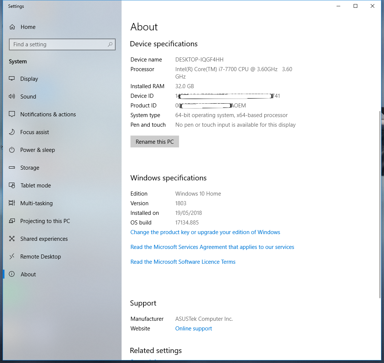Click the Notifications & actions message icon
Screen dimensions: 384x363
tap(12, 114)
